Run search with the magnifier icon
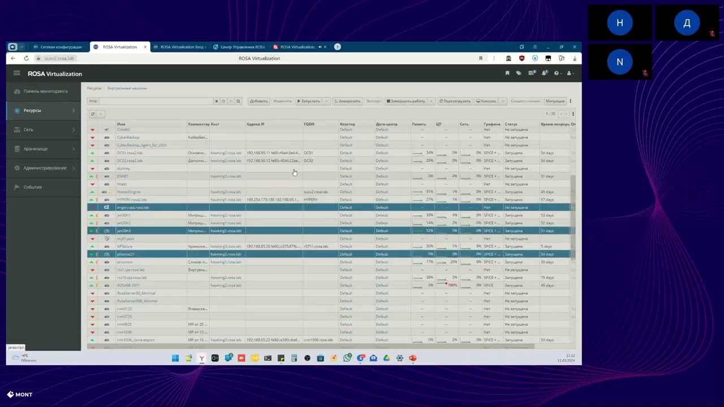 click(x=238, y=101)
